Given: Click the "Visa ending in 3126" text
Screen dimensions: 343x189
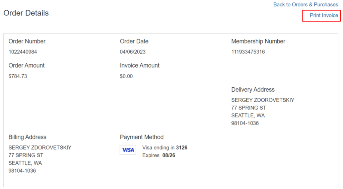Looking at the screenshot, I should (165, 148).
